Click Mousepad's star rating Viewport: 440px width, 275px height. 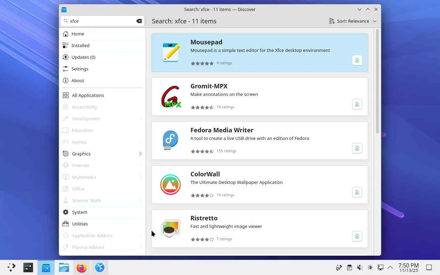(x=202, y=63)
